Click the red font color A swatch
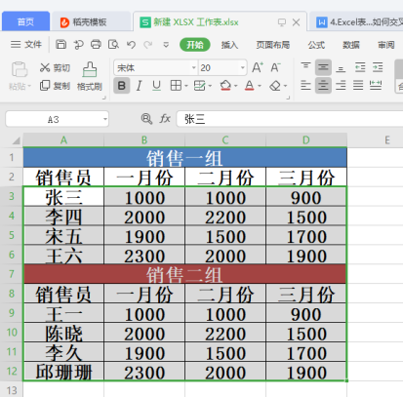Image resolution: width=403 pixels, height=397 pixels. point(249,86)
